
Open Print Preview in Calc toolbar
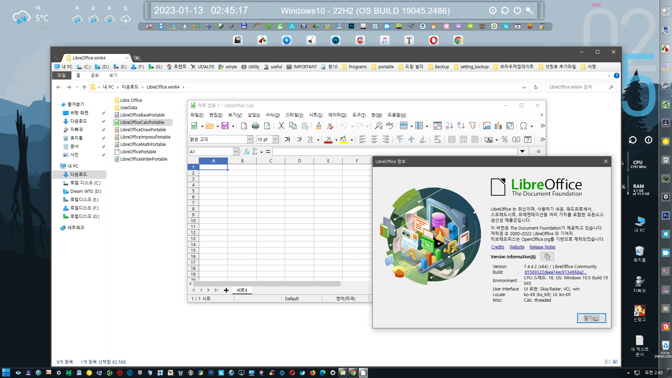[267, 126]
